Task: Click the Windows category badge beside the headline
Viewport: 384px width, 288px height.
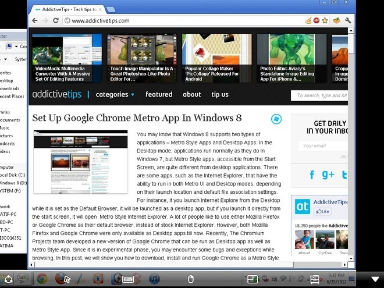Action: point(276,119)
